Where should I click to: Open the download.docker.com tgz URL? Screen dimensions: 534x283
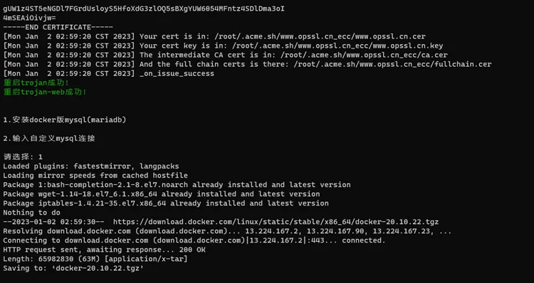pyautogui.click(x=276, y=222)
